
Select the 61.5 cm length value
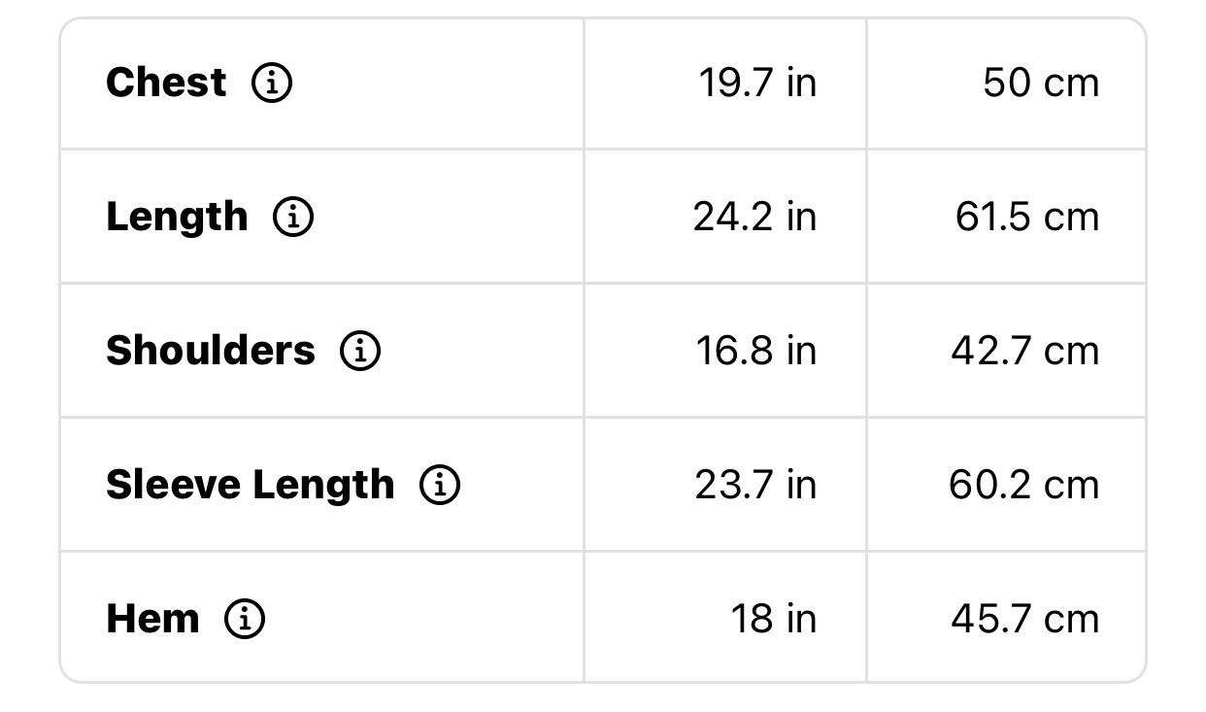coord(1027,217)
